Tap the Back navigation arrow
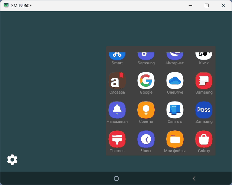Screen dimensions: 232x185 pos(194,178)
